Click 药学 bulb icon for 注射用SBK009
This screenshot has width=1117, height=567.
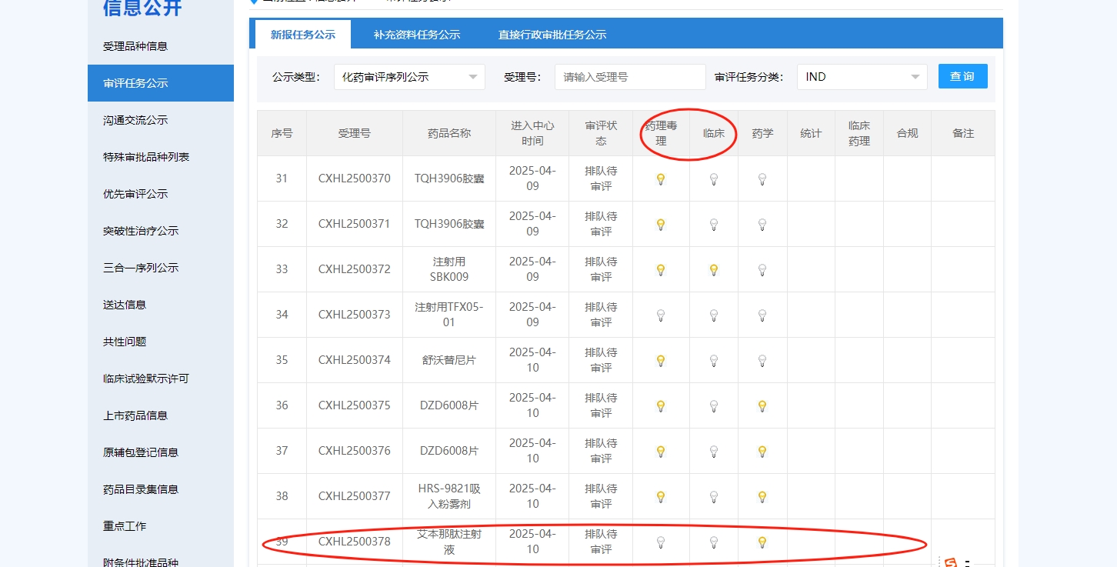[762, 270]
